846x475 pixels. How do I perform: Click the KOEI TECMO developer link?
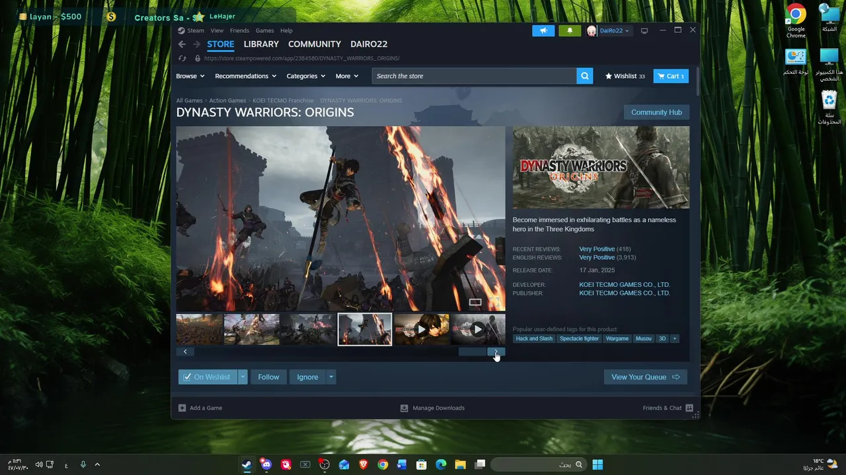[x=625, y=284]
